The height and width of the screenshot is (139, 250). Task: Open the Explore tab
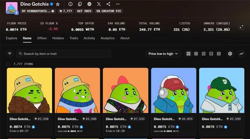click(11, 38)
